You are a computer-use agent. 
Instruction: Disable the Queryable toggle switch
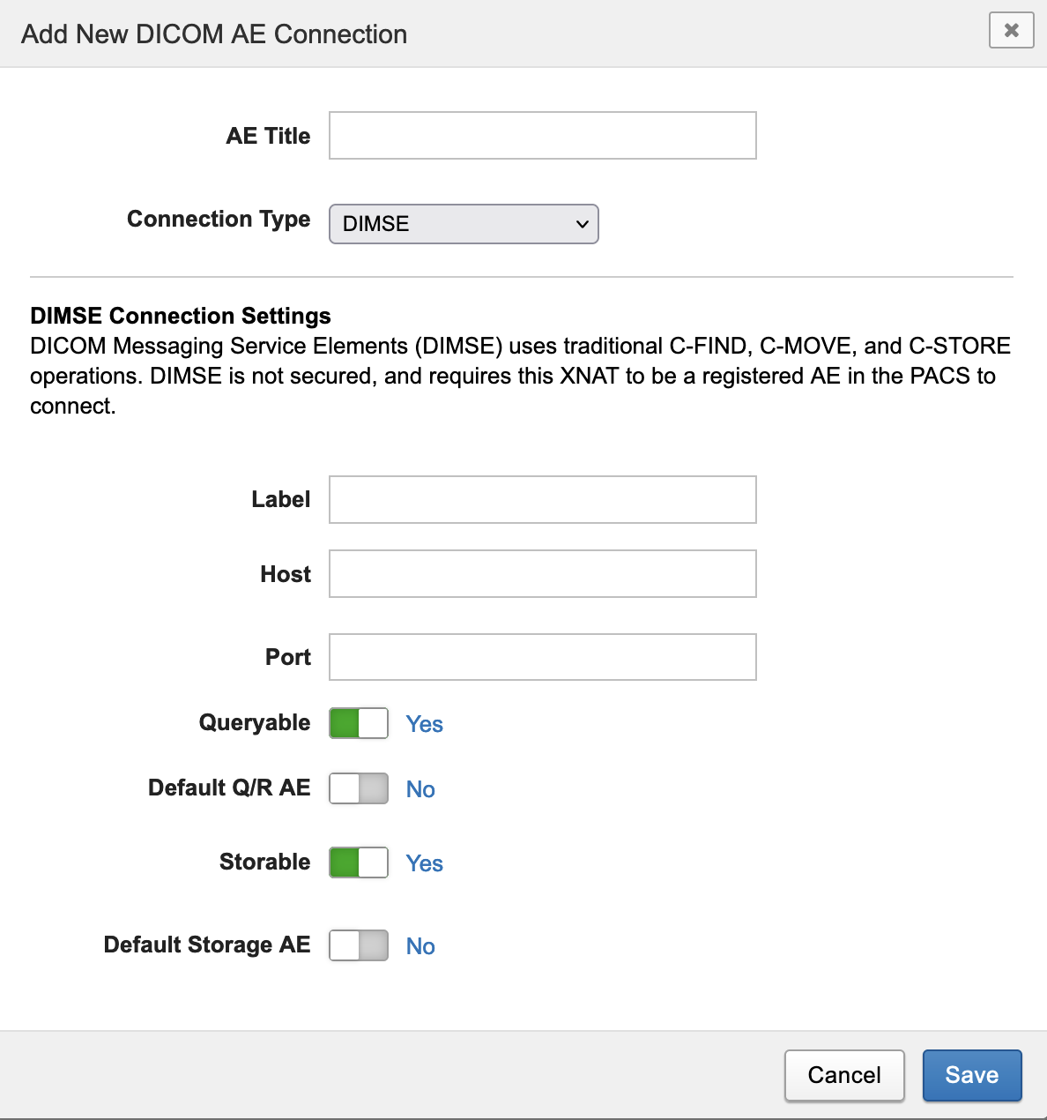click(x=359, y=723)
